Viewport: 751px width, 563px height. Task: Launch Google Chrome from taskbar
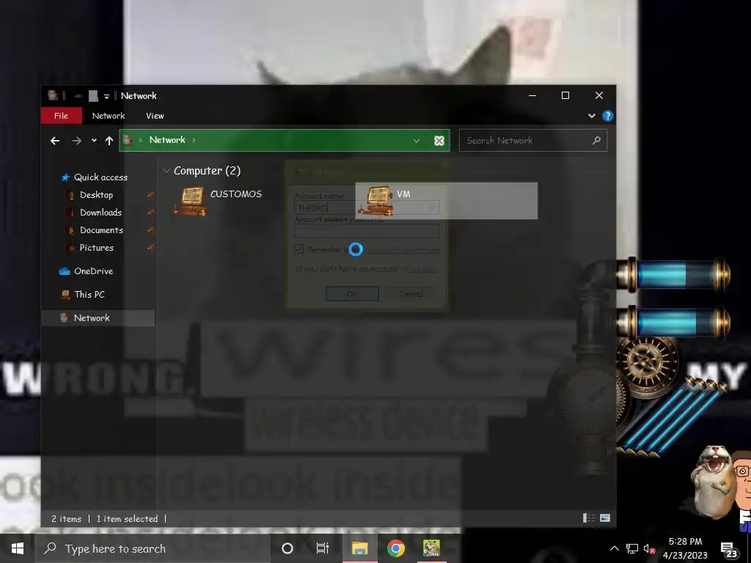click(395, 548)
